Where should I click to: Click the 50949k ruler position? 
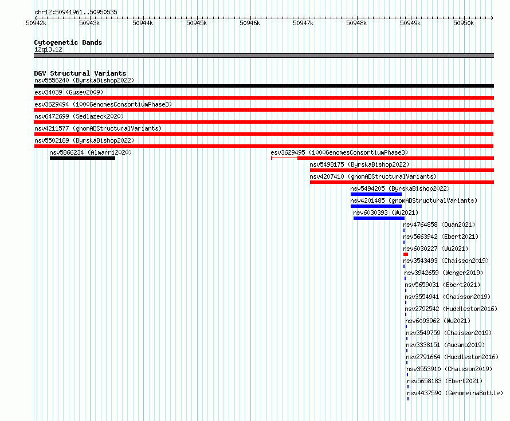point(410,23)
